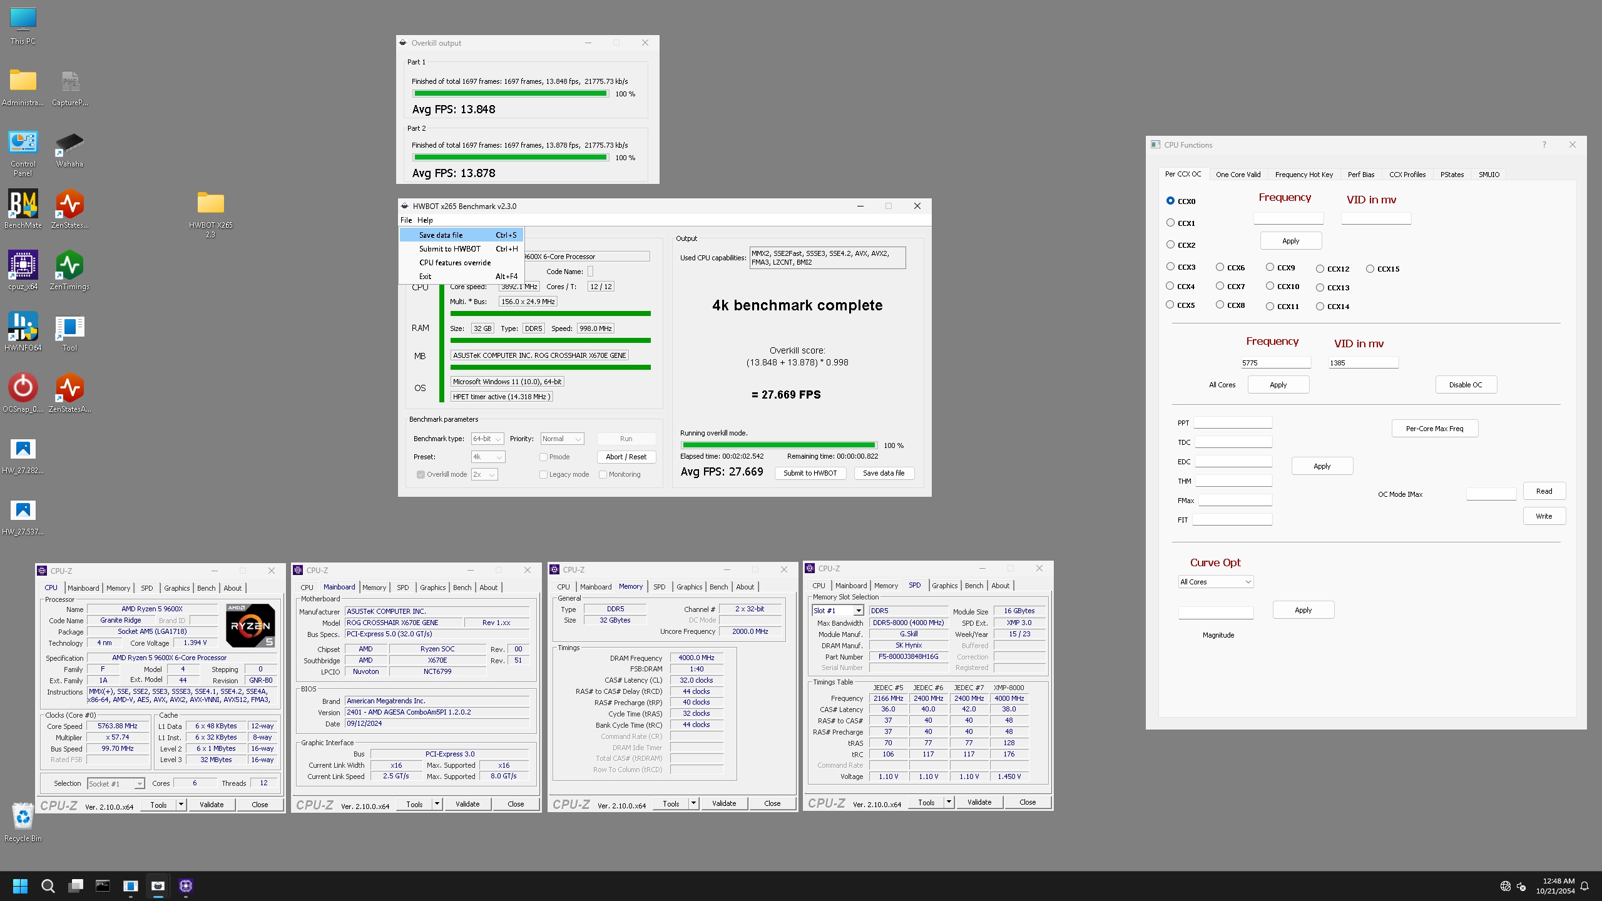Select the CCX1 radio button

pos(1170,223)
